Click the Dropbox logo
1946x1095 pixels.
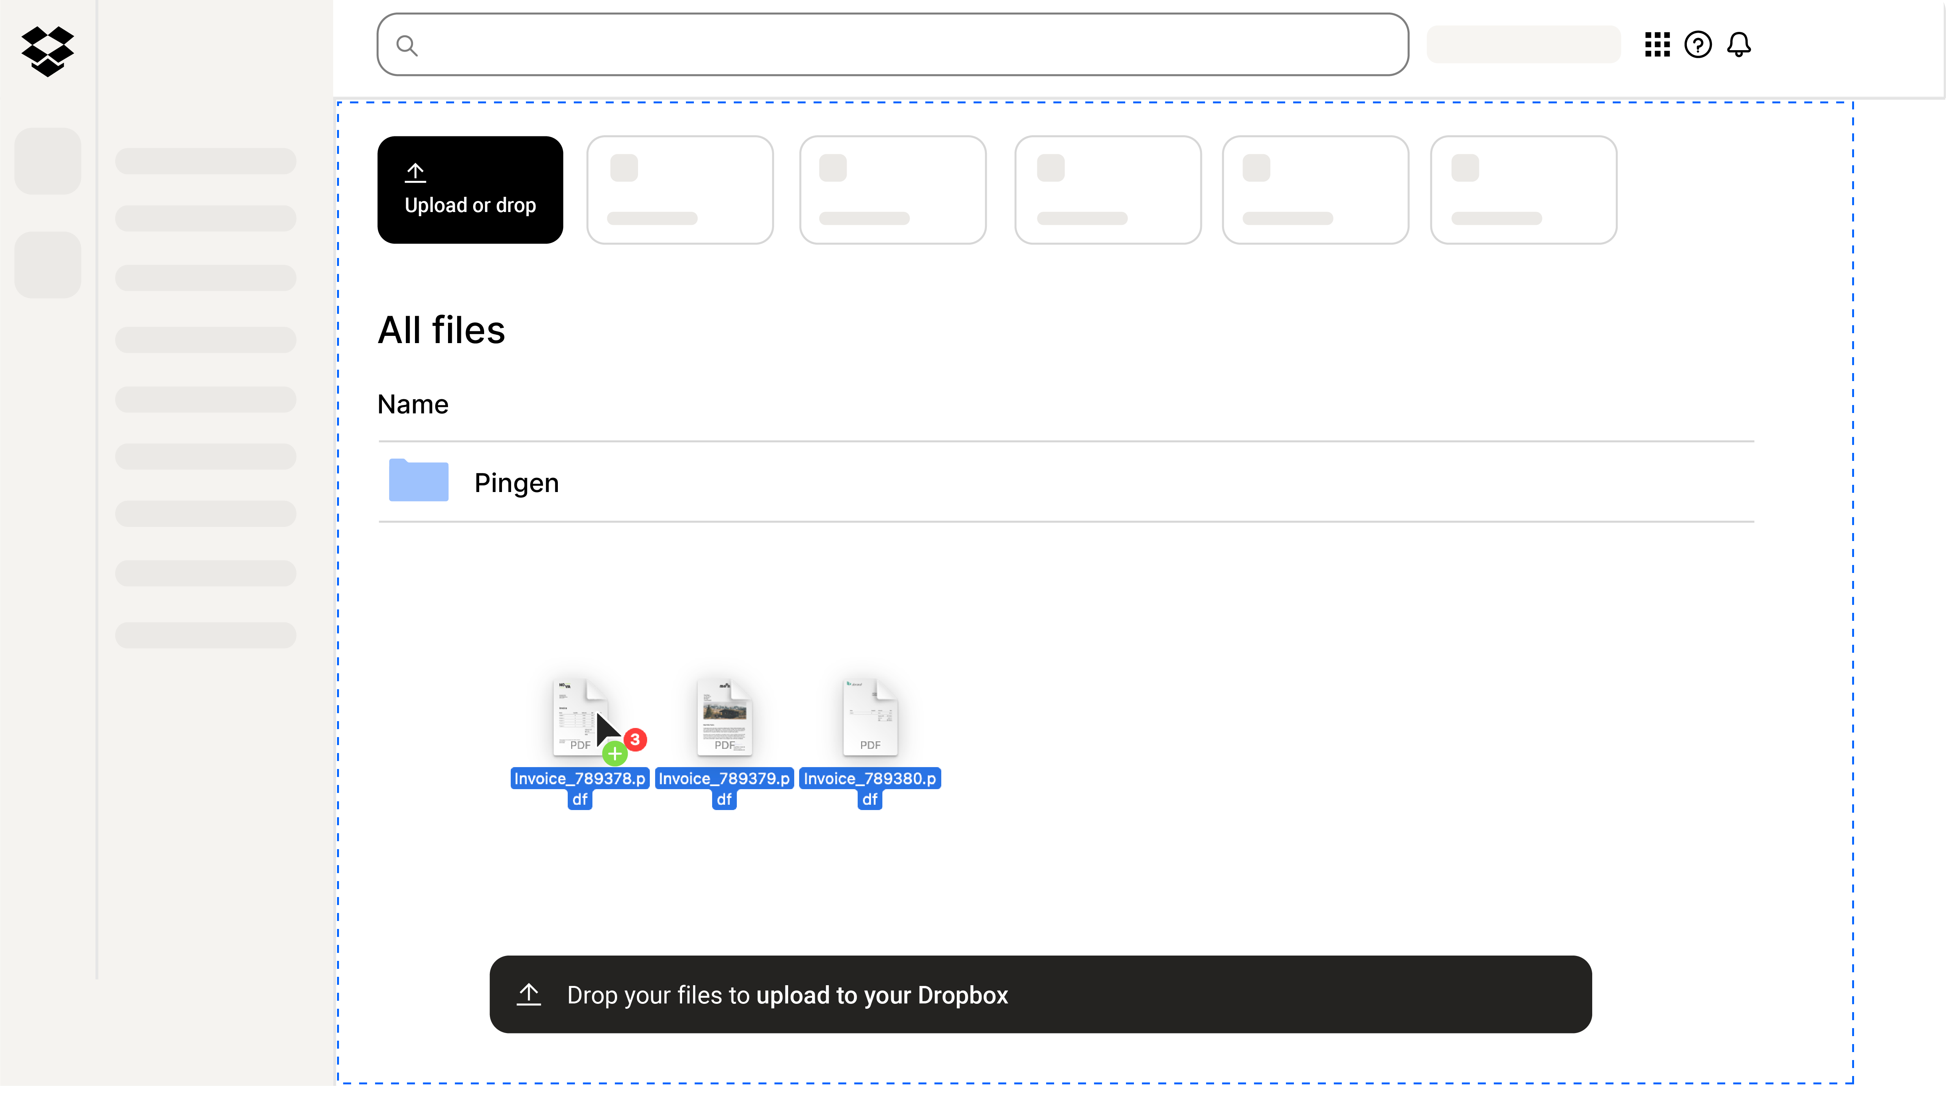[48, 51]
